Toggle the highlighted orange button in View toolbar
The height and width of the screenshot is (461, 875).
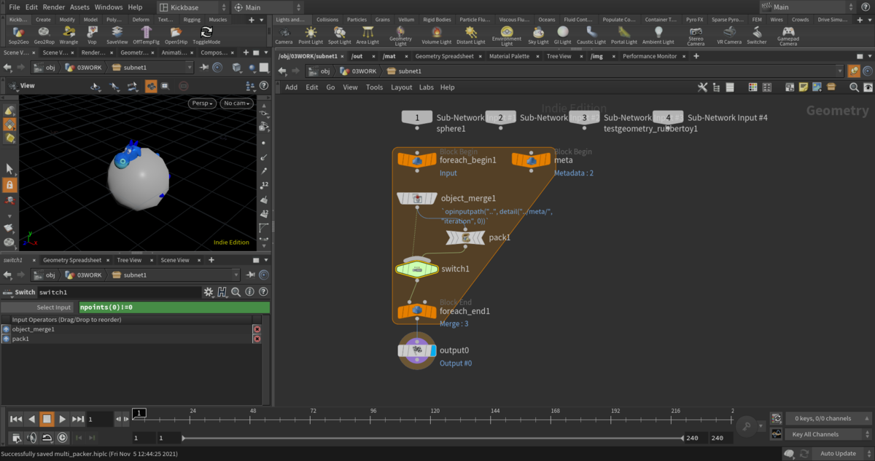click(151, 86)
